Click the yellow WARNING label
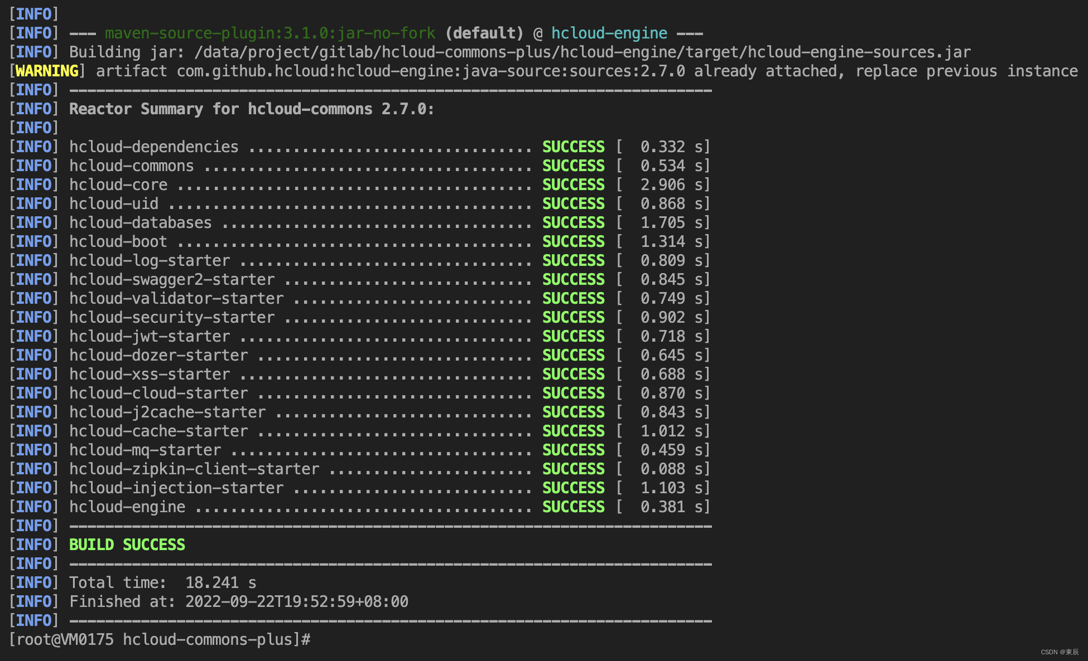The height and width of the screenshot is (661, 1088). pyautogui.click(x=47, y=71)
